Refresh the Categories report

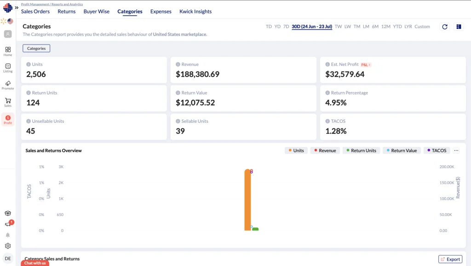click(x=445, y=27)
